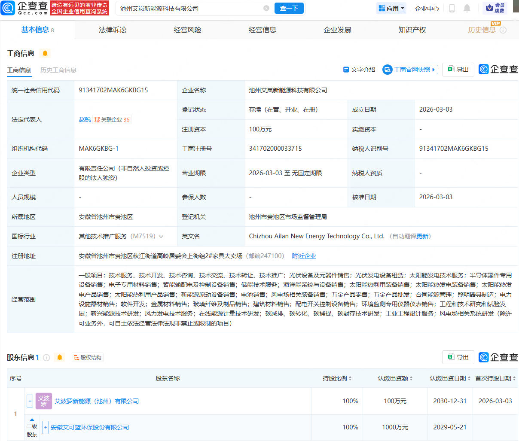The image size is (519, 441).
Task: Click the monitor bell beside 股东信息 heading
Action: 60,358
